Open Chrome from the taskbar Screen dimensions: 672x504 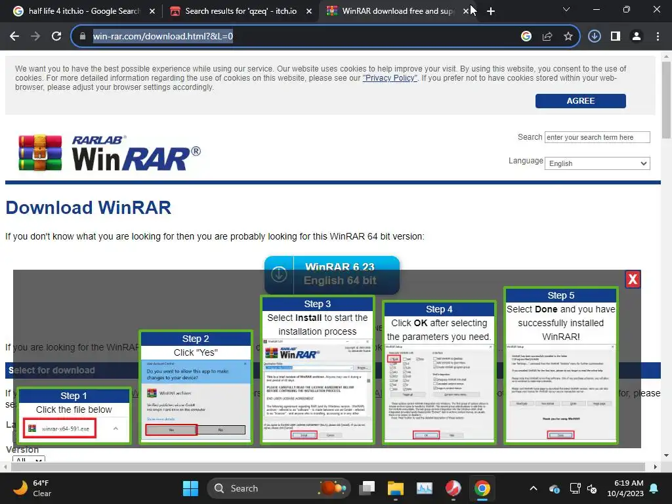[x=482, y=488]
